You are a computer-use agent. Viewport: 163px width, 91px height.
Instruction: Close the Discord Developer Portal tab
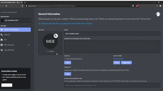coord(22,2)
